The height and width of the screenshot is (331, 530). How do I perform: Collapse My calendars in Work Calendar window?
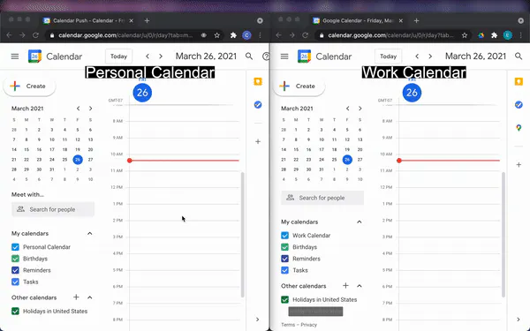(x=360, y=222)
